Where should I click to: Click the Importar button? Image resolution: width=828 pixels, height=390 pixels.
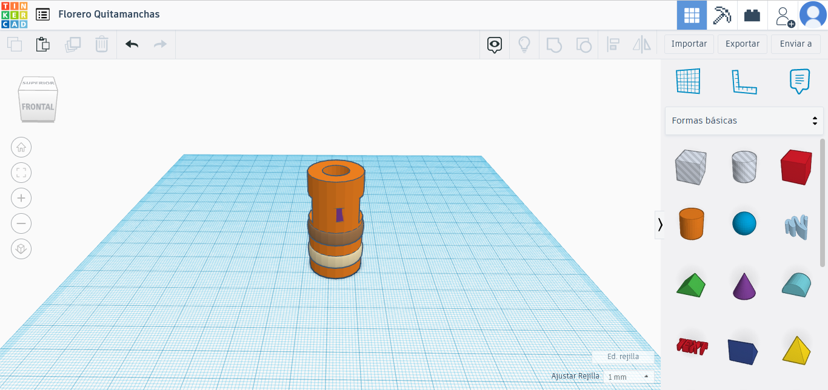coord(689,44)
